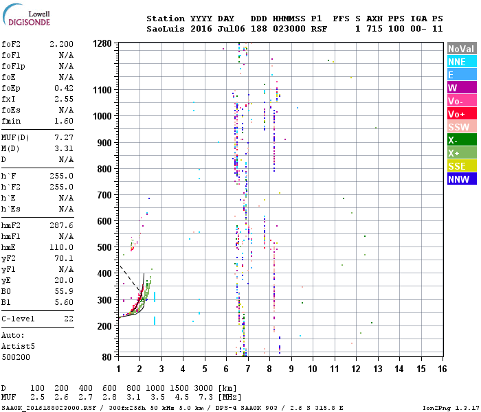Viewport: 481px width, 412px height.
Task: Click the RSF value under P1
Action: (319, 29)
